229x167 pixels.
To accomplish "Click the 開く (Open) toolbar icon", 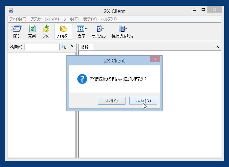I will coord(16,32).
